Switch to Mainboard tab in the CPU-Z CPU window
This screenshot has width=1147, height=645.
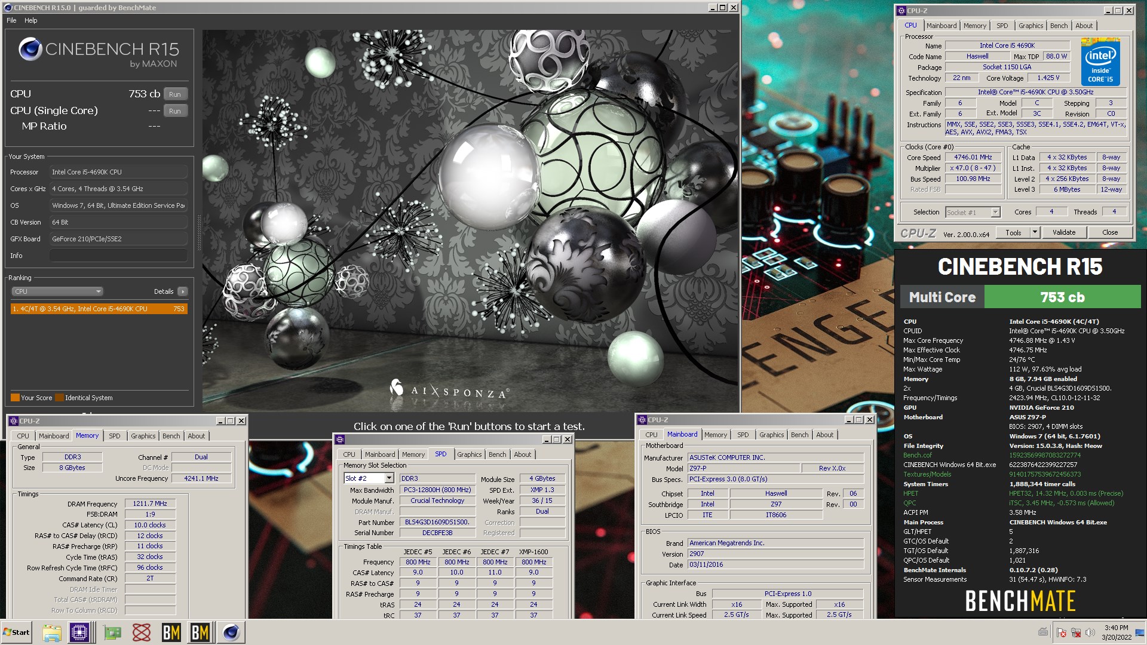click(941, 26)
